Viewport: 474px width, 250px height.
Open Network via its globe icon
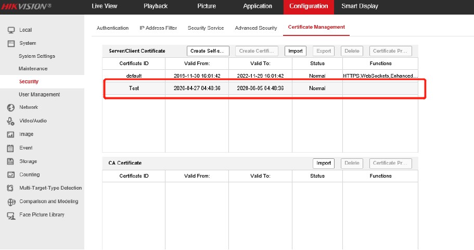10,107
